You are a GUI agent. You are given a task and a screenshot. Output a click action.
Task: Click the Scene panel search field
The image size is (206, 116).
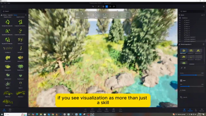tap(192, 11)
